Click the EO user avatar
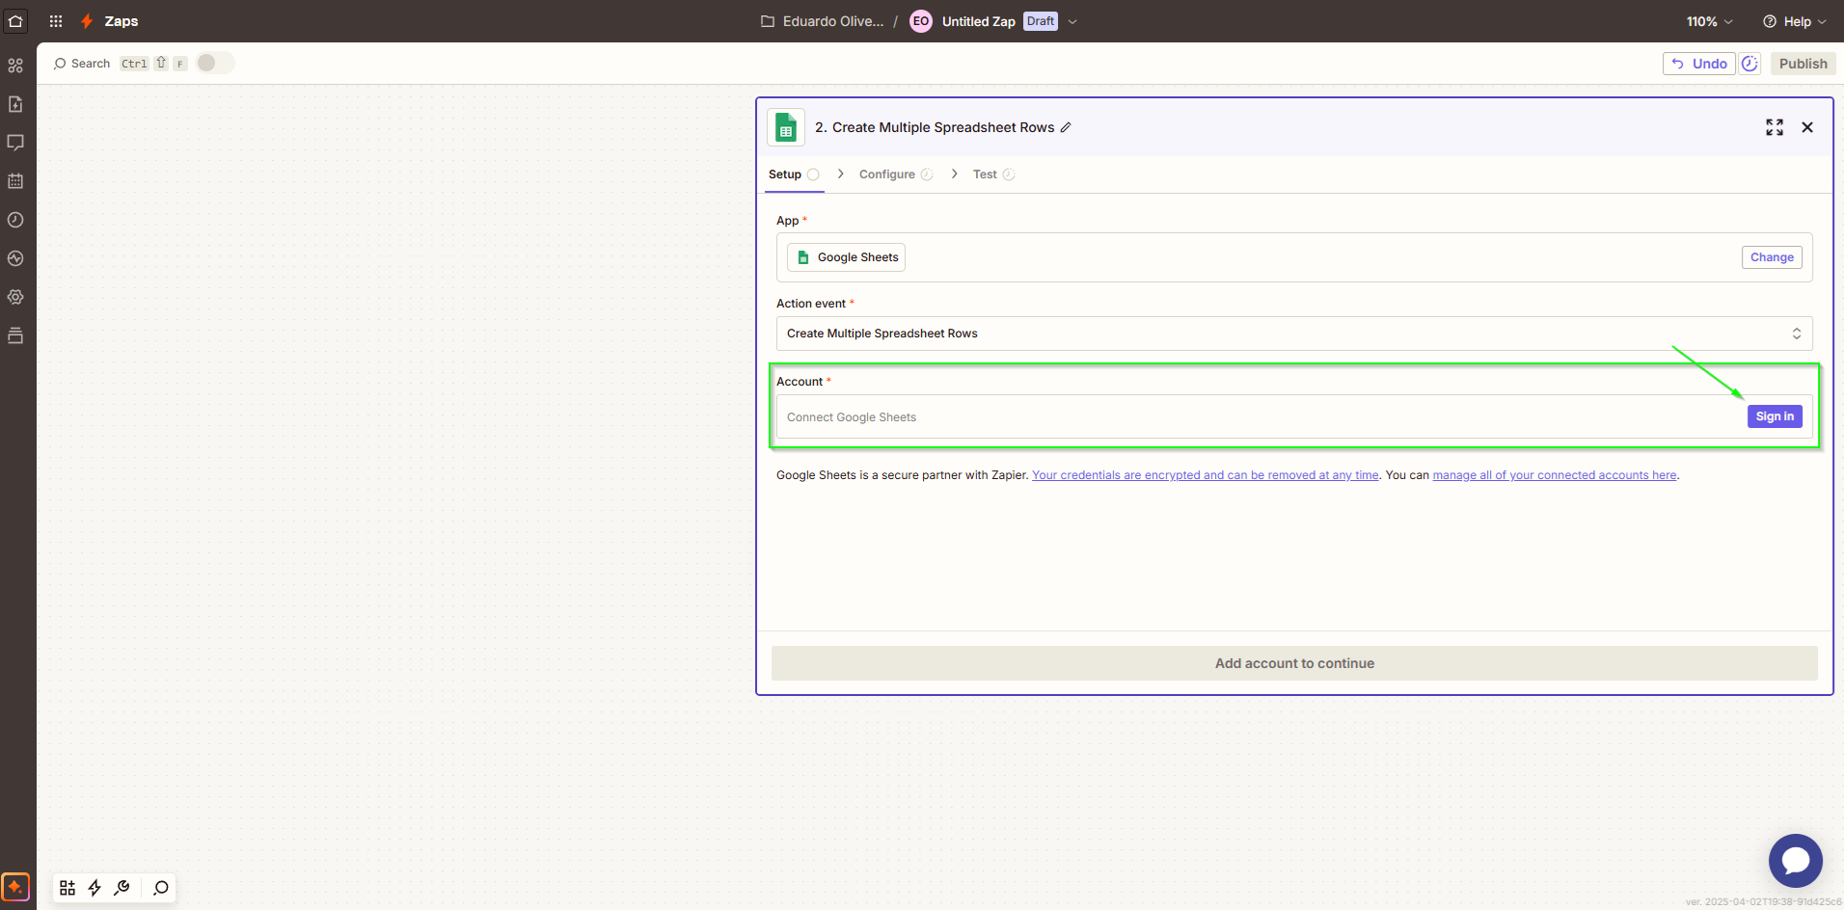 point(921,21)
